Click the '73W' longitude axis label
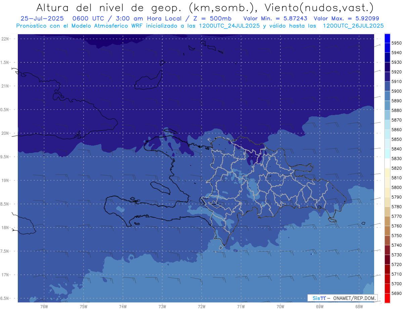403x311 pixels. [x=162, y=306]
